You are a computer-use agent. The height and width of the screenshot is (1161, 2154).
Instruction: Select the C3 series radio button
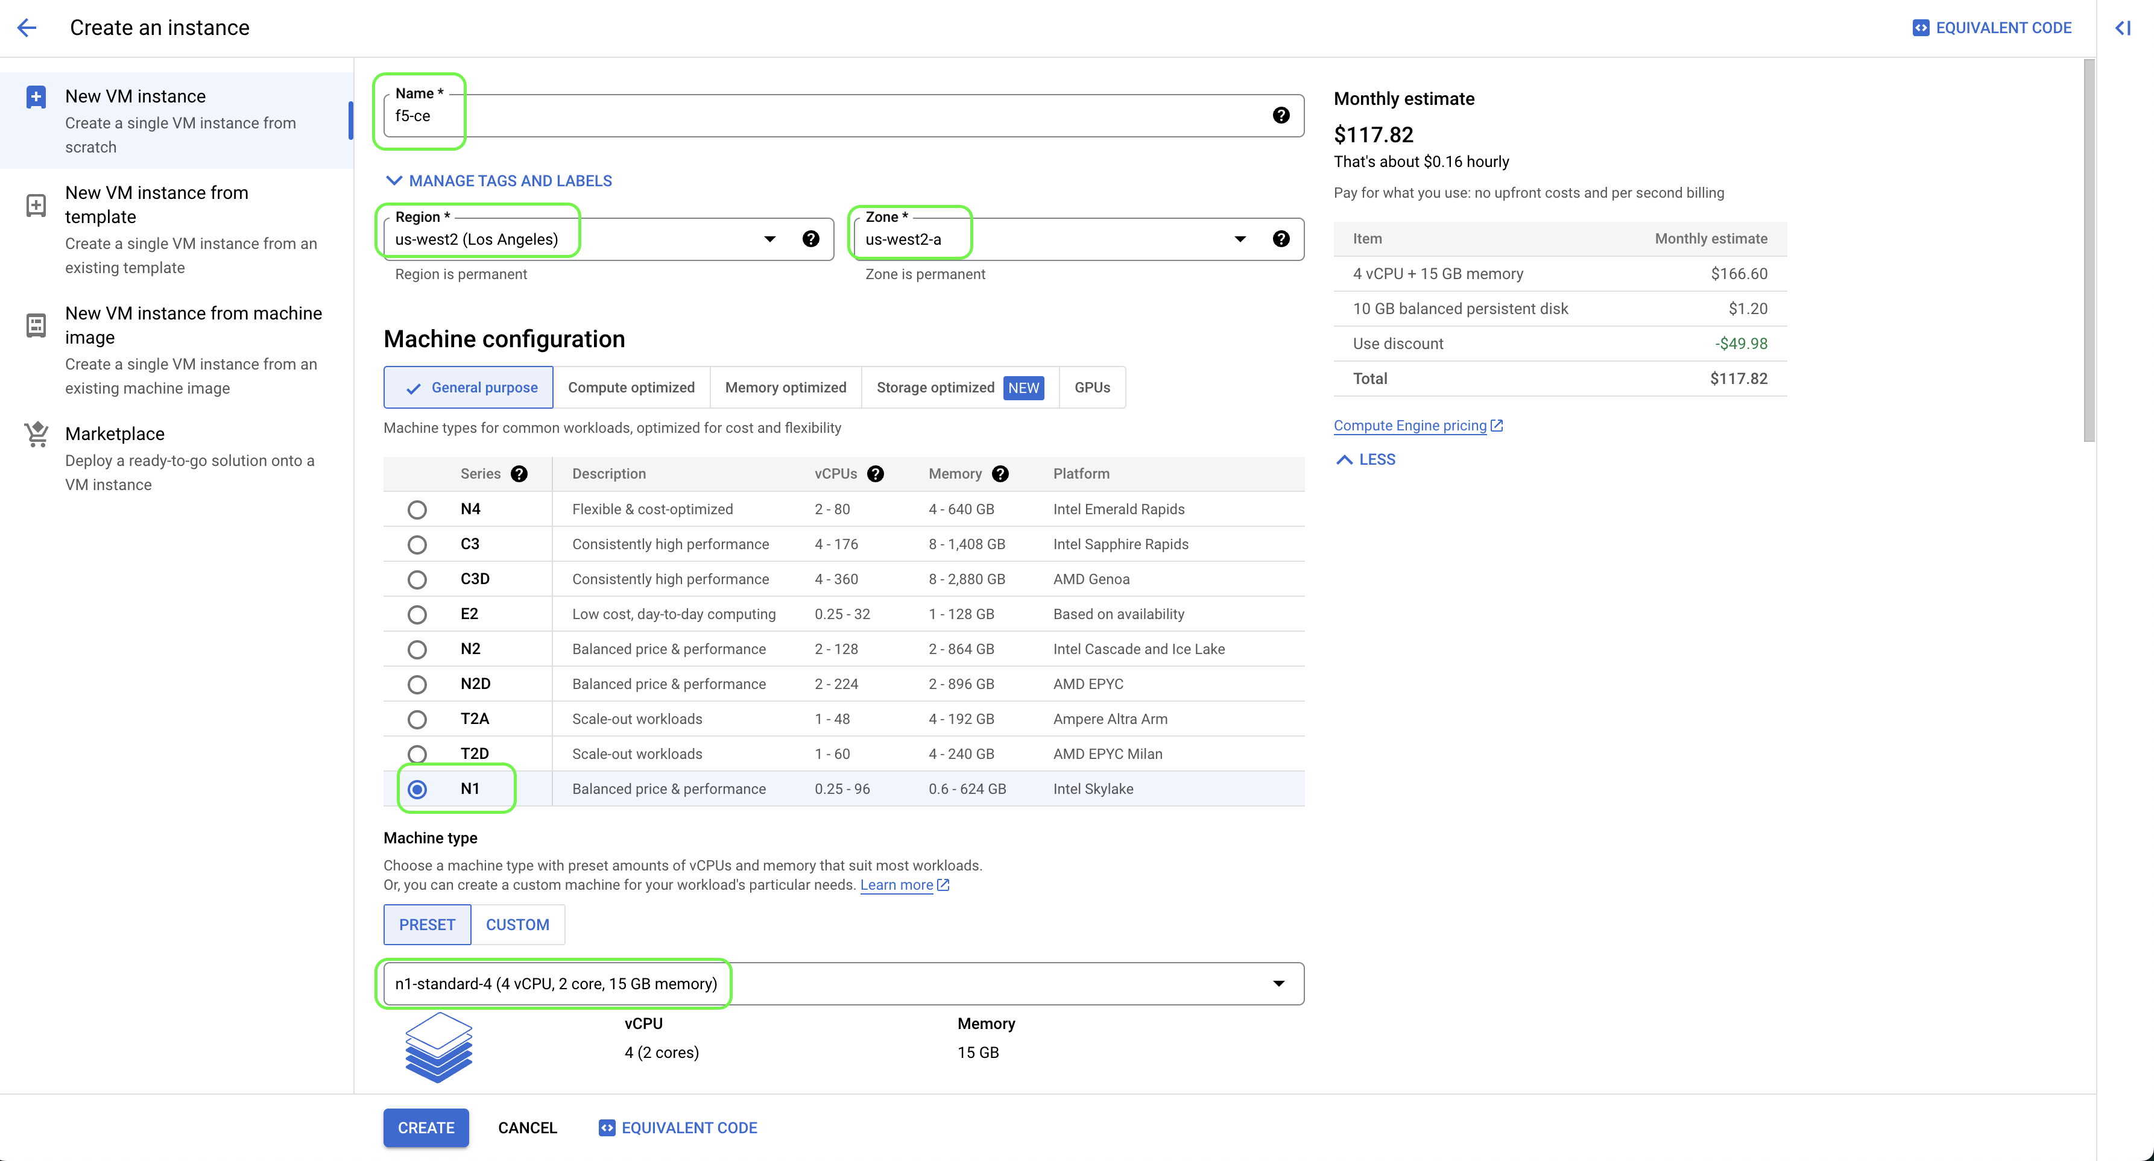[x=417, y=545]
